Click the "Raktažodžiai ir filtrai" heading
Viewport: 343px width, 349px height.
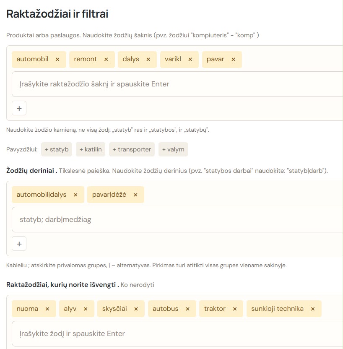point(57,14)
